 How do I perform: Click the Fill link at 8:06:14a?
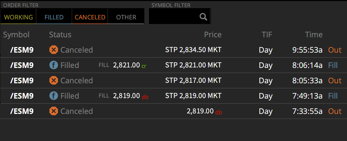coord(333,65)
